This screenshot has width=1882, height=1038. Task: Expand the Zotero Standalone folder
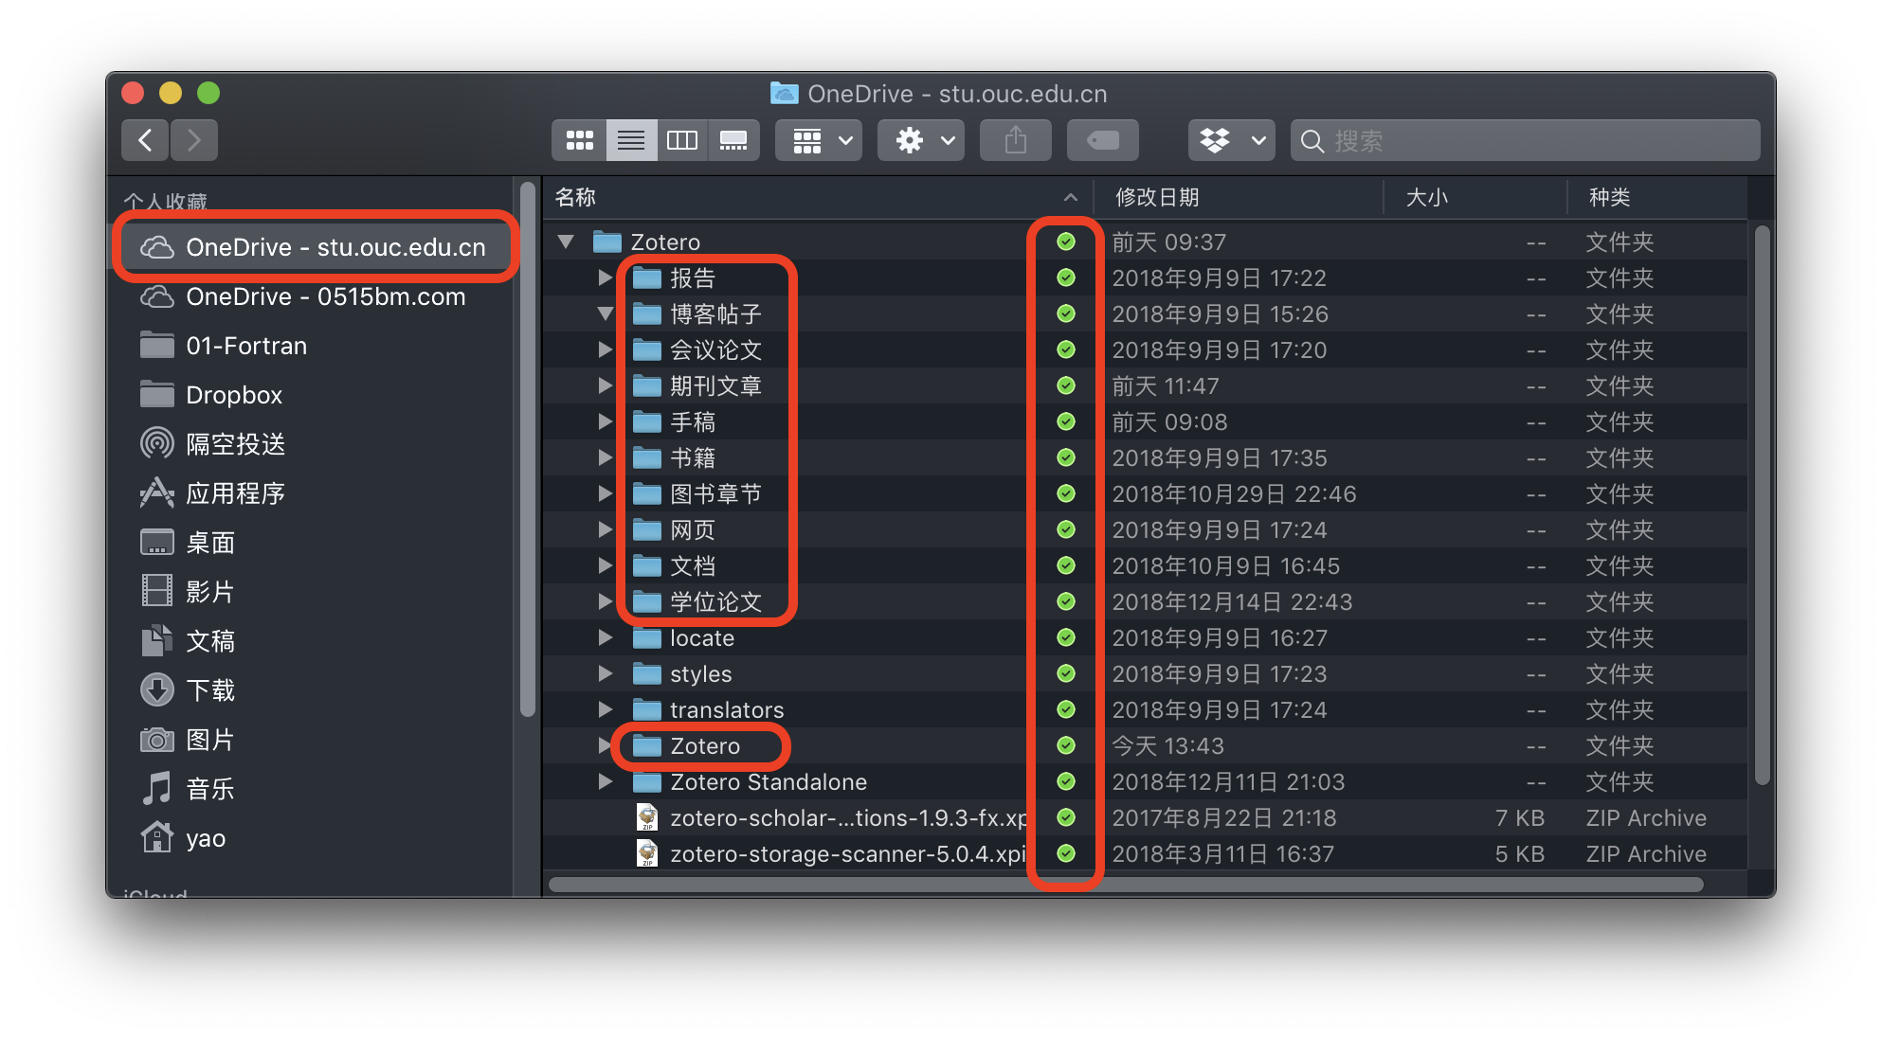point(606,781)
